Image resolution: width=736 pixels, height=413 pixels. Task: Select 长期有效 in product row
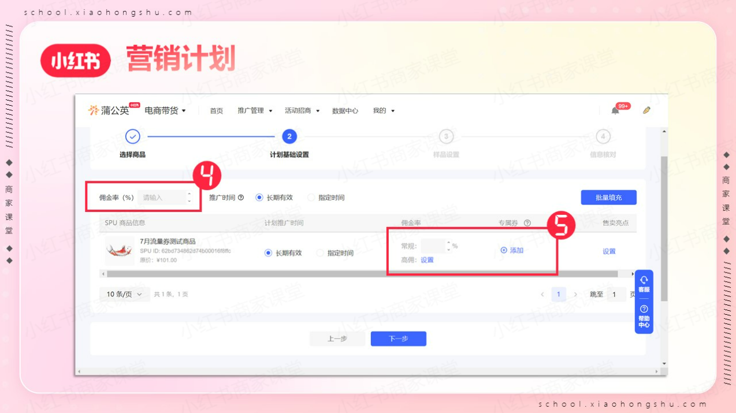point(284,253)
